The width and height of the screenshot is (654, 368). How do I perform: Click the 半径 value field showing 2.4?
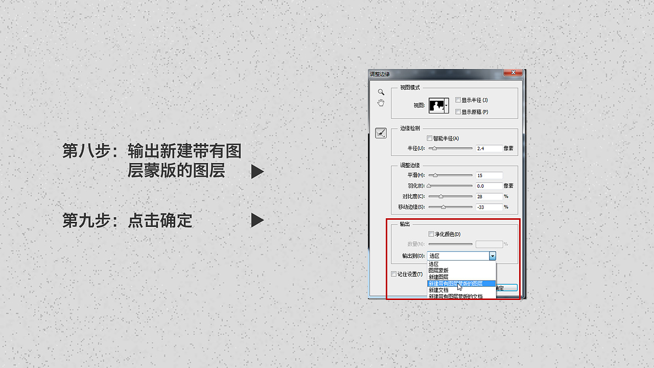pyautogui.click(x=489, y=148)
